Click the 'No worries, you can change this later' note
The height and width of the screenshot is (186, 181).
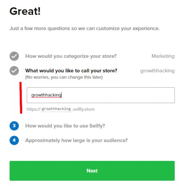click(x=64, y=77)
